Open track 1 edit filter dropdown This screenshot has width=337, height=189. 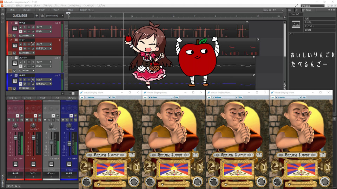[x=44, y=27]
